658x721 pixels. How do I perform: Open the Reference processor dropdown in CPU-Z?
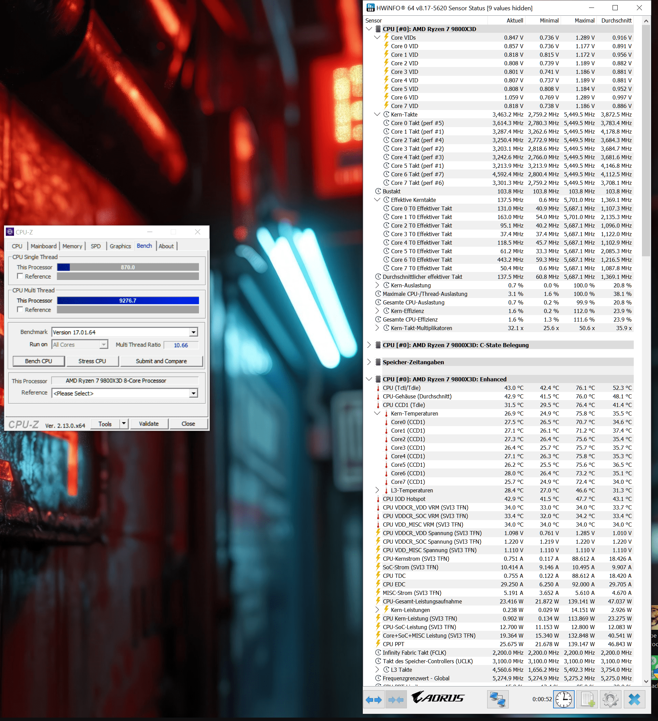193,393
